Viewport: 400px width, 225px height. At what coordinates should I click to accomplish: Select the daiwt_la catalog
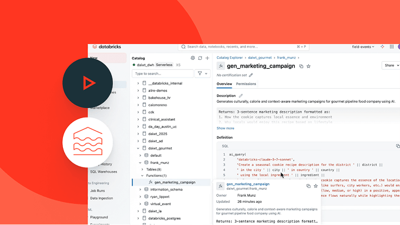point(155,211)
